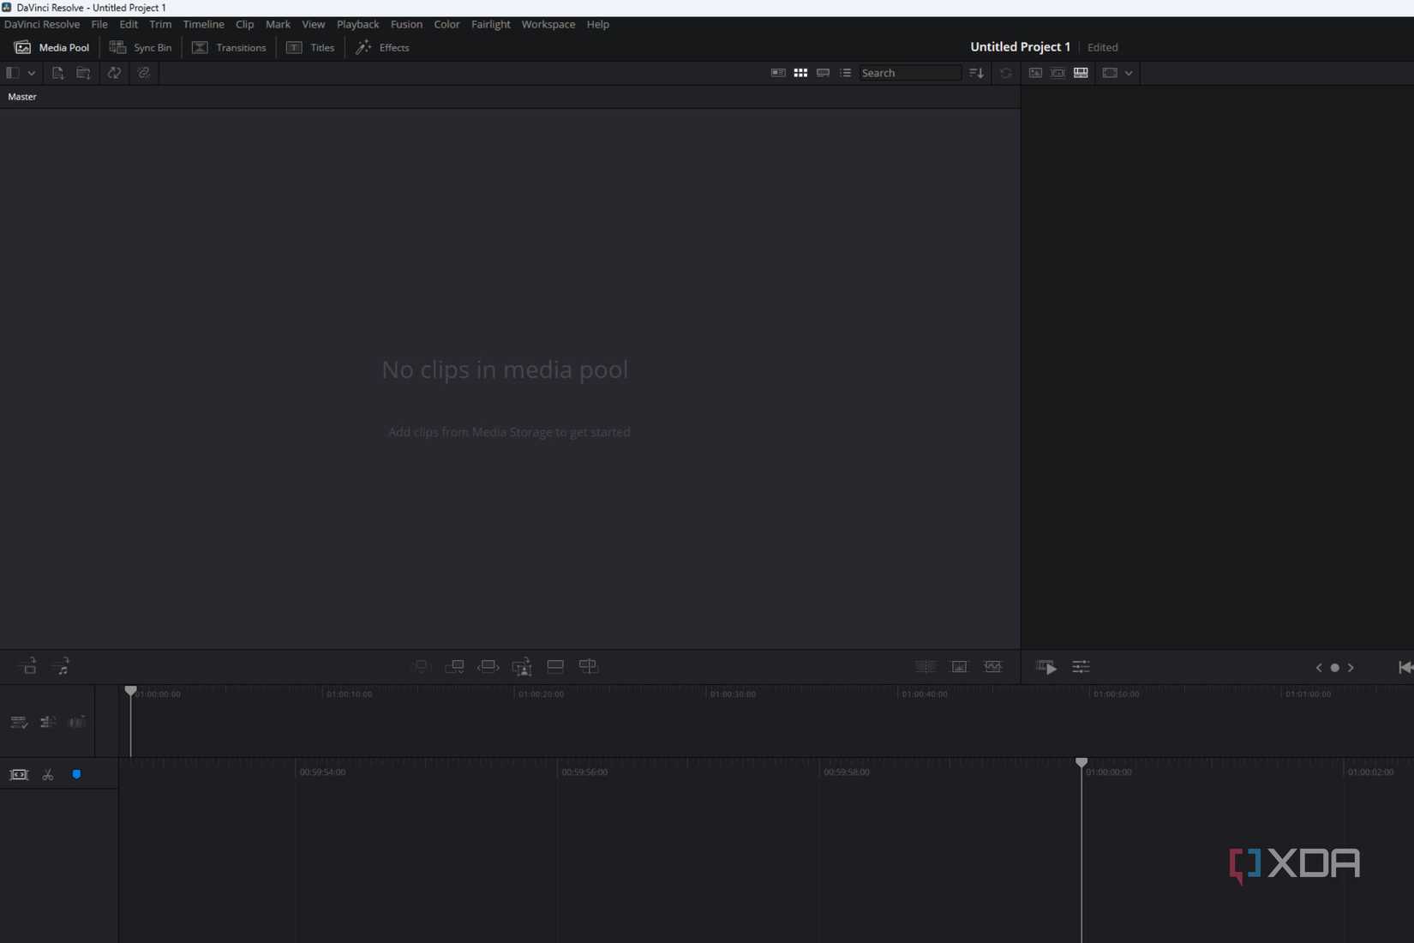The width and height of the screenshot is (1414, 943).
Task: Select Source Clip viewer mode icon
Action: (1035, 73)
